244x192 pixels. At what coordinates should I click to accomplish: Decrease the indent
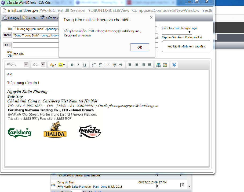(x=108, y=65)
